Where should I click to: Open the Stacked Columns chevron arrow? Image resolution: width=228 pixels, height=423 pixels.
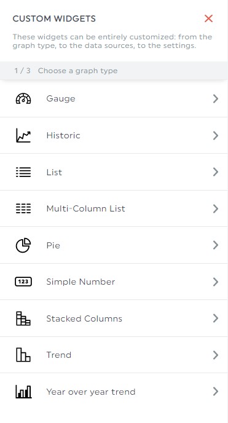[x=215, y=318]
